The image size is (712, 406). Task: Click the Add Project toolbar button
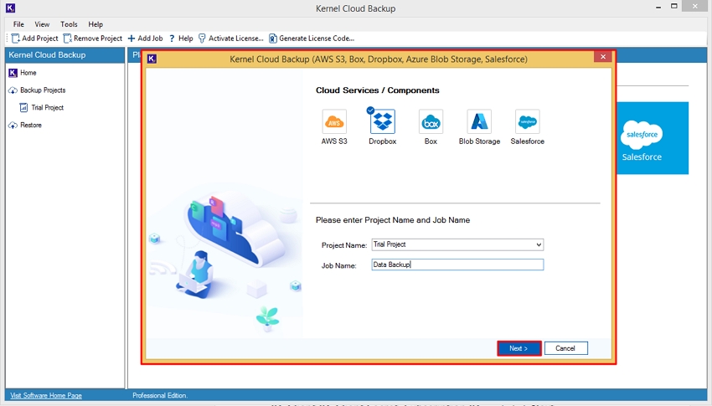[x=34, y=39]
